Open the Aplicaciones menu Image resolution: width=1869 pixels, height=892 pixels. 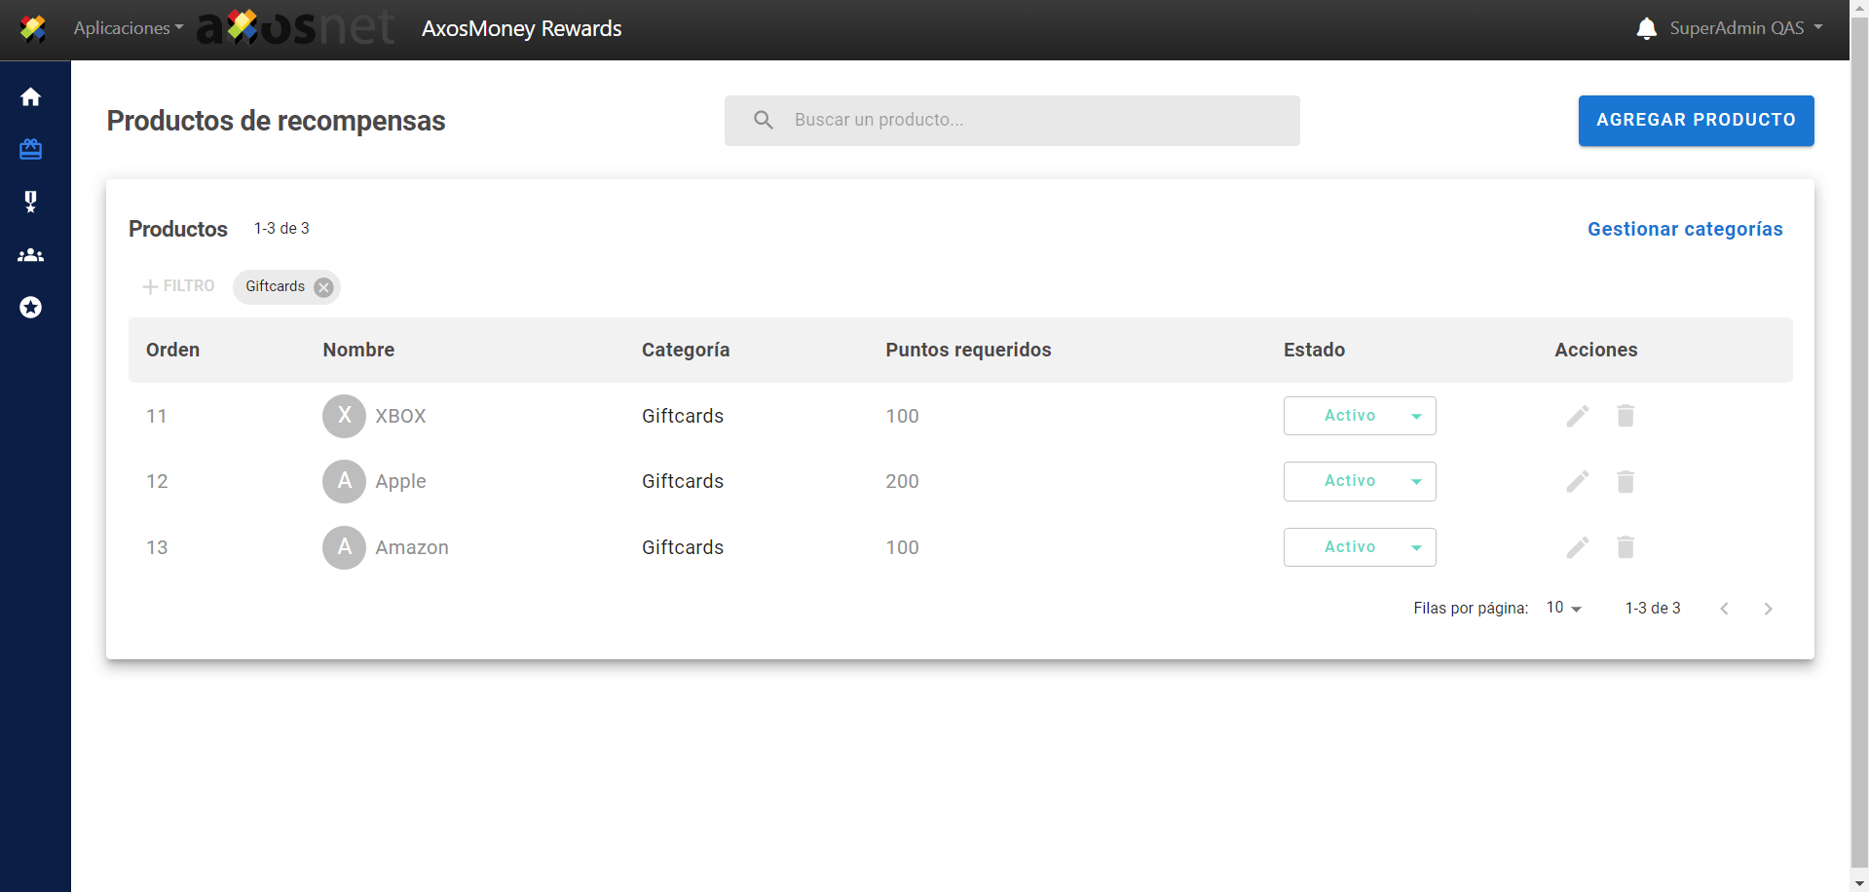[x=128, y=28]
